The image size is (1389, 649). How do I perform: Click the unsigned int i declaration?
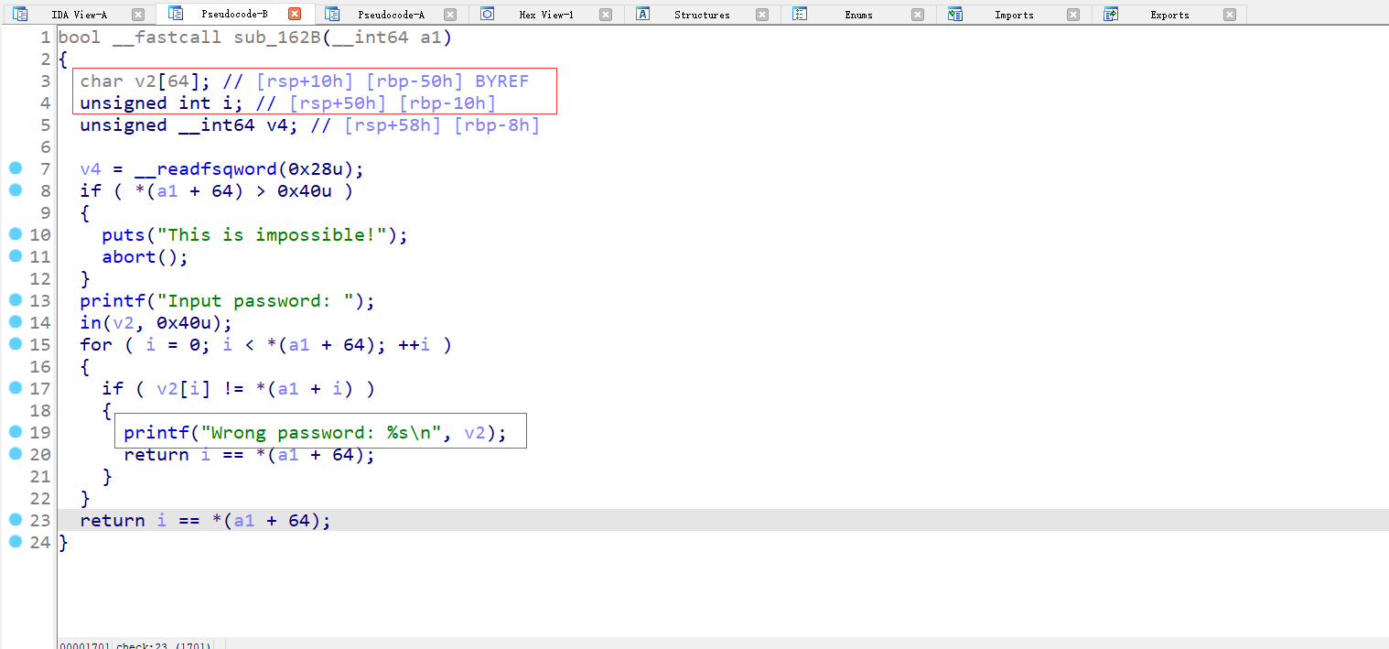[x=161, y=103]
